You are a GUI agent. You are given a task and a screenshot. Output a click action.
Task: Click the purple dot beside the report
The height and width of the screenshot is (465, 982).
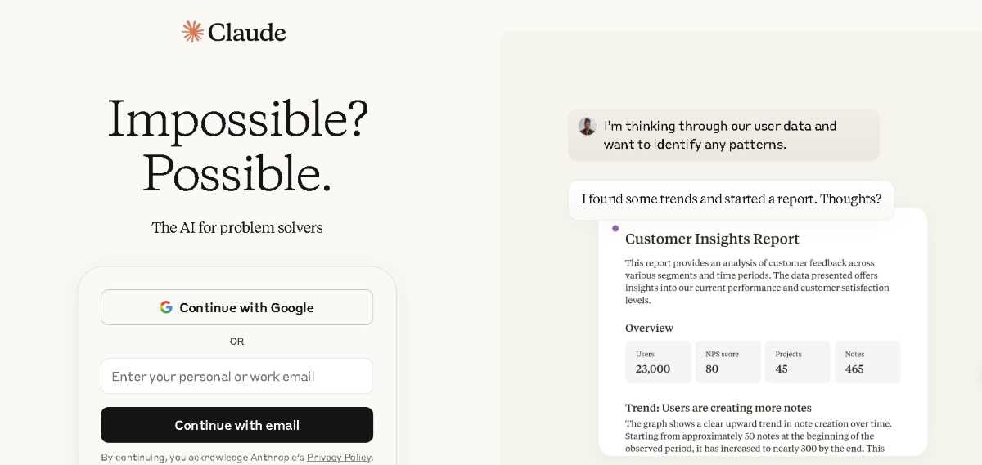coord(615,229)
